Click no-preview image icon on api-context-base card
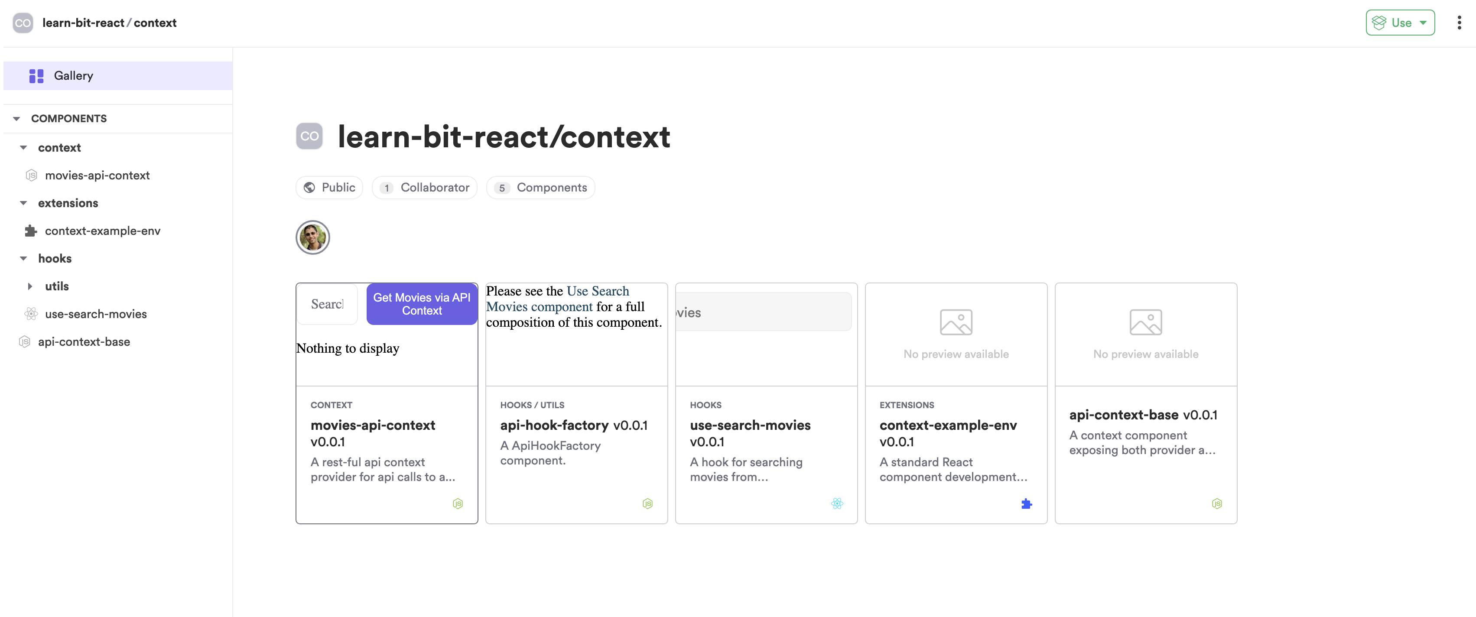This screenshot has height=617, width=1476. (1146, 322)
